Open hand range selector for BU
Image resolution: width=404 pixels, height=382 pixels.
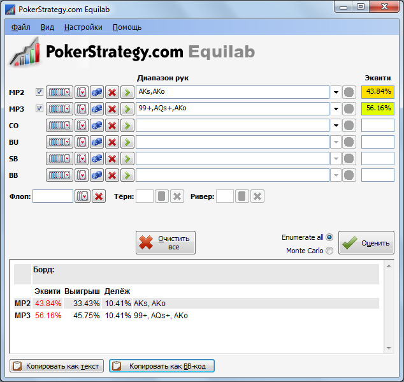tap(59, 142)
